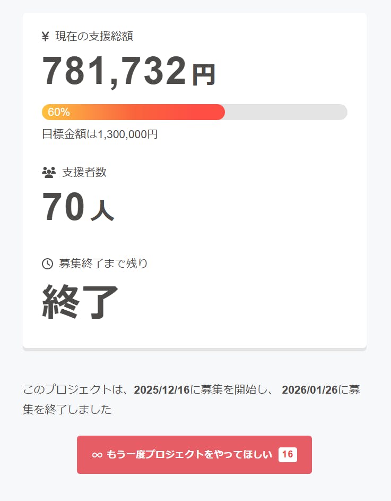
Task: Click the 目標金額は1,300,000円 goal text
Action: [x=100, y=134]
